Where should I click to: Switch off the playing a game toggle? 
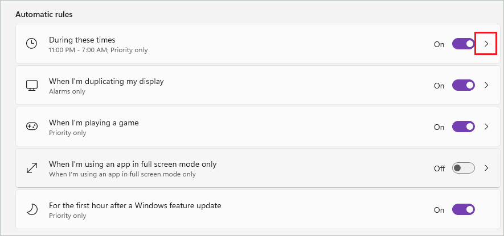pyautogui.click(x=463, y=127)
